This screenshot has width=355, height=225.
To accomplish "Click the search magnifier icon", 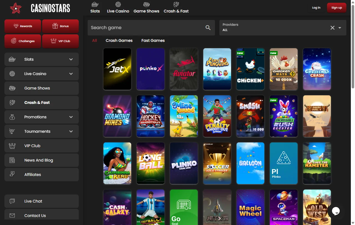I will [208, 28].
